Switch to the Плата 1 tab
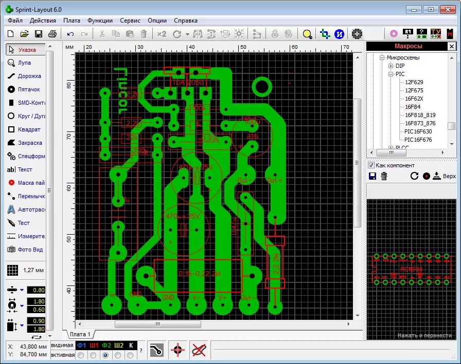Viewport: 461px width, 364px height. 81,334
